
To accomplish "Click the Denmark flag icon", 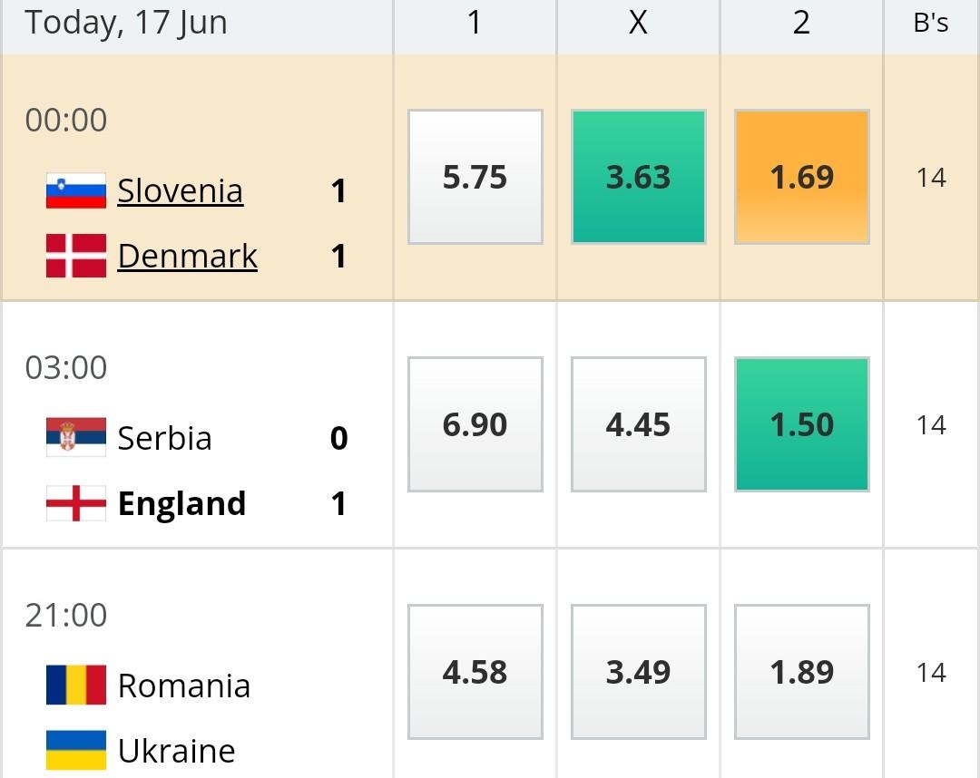I will point(76,256).
